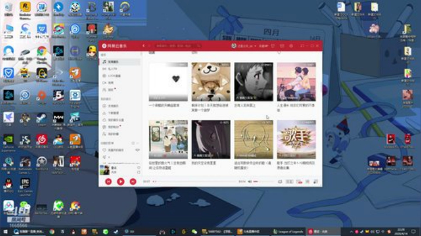Open the black-and-white anime boy playlist
This screenshot has height=236, width=421.
pos(253,82)
